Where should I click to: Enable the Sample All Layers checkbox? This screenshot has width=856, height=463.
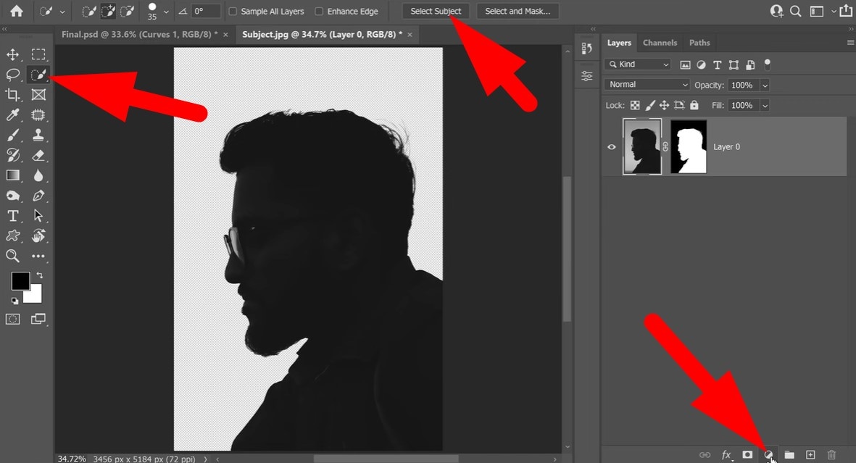(233, 11)
